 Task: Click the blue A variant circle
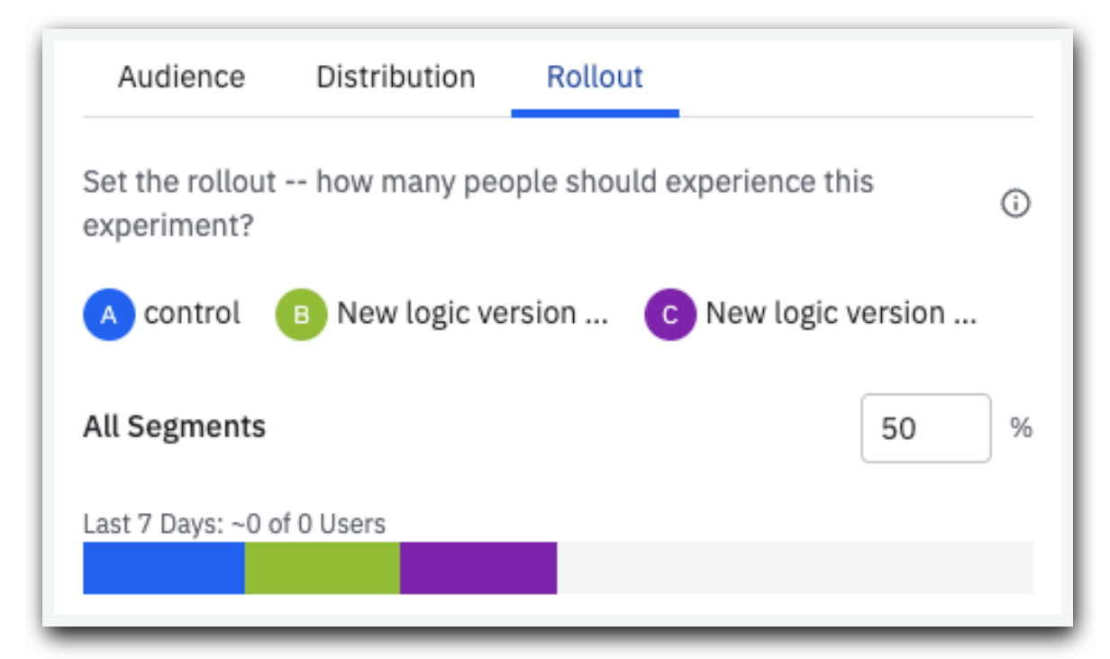tap(108, 315)
